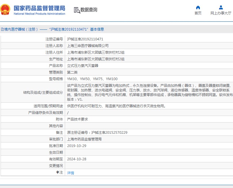Click the 批准日期 row label
The width and height of the screenshot is (233, 188).
click(x=56, y=146)
